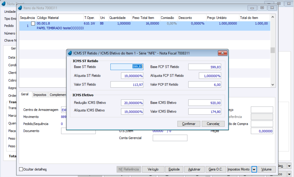Click the Sequência column header
294x177 pixels.
point(28,18)
